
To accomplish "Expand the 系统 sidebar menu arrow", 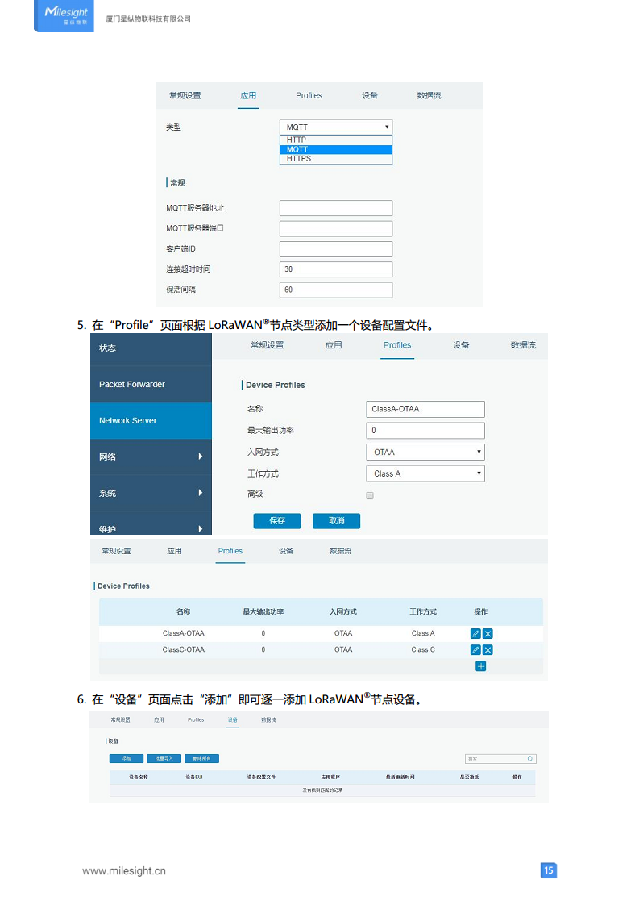I will 200,493.
